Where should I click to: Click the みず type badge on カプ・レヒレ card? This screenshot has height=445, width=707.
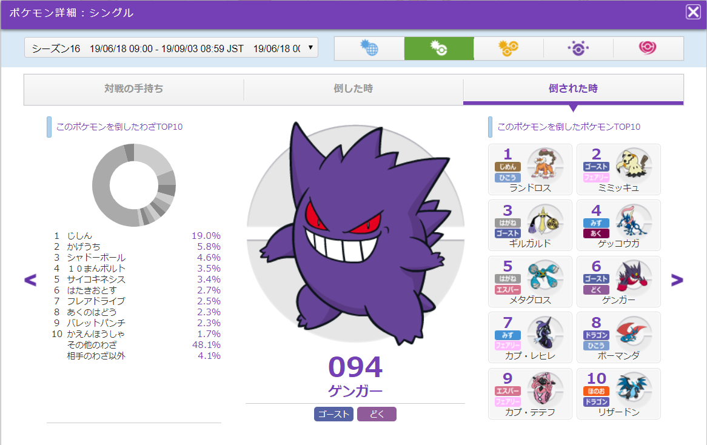[508, 335]
